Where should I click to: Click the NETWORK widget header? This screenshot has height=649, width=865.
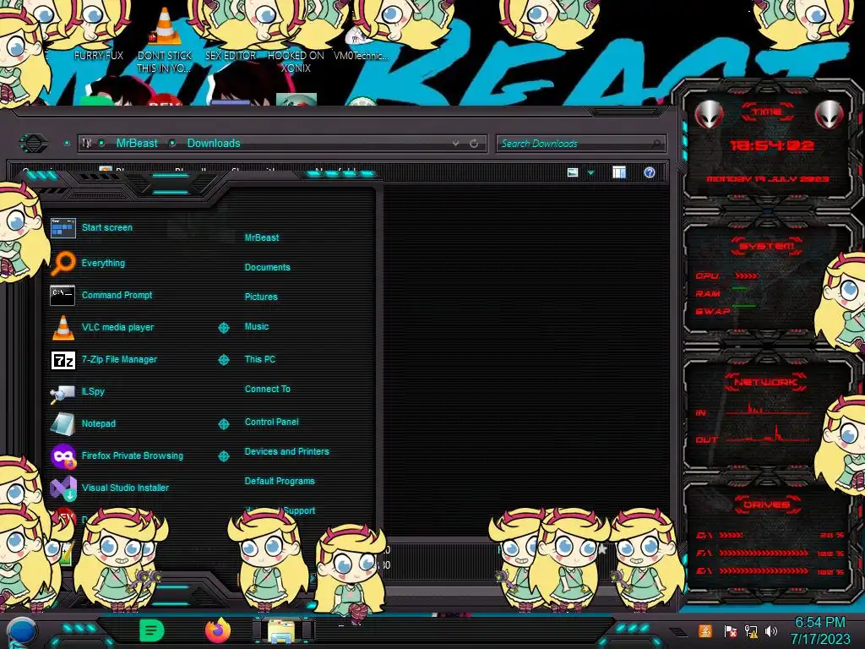[765, 382]
